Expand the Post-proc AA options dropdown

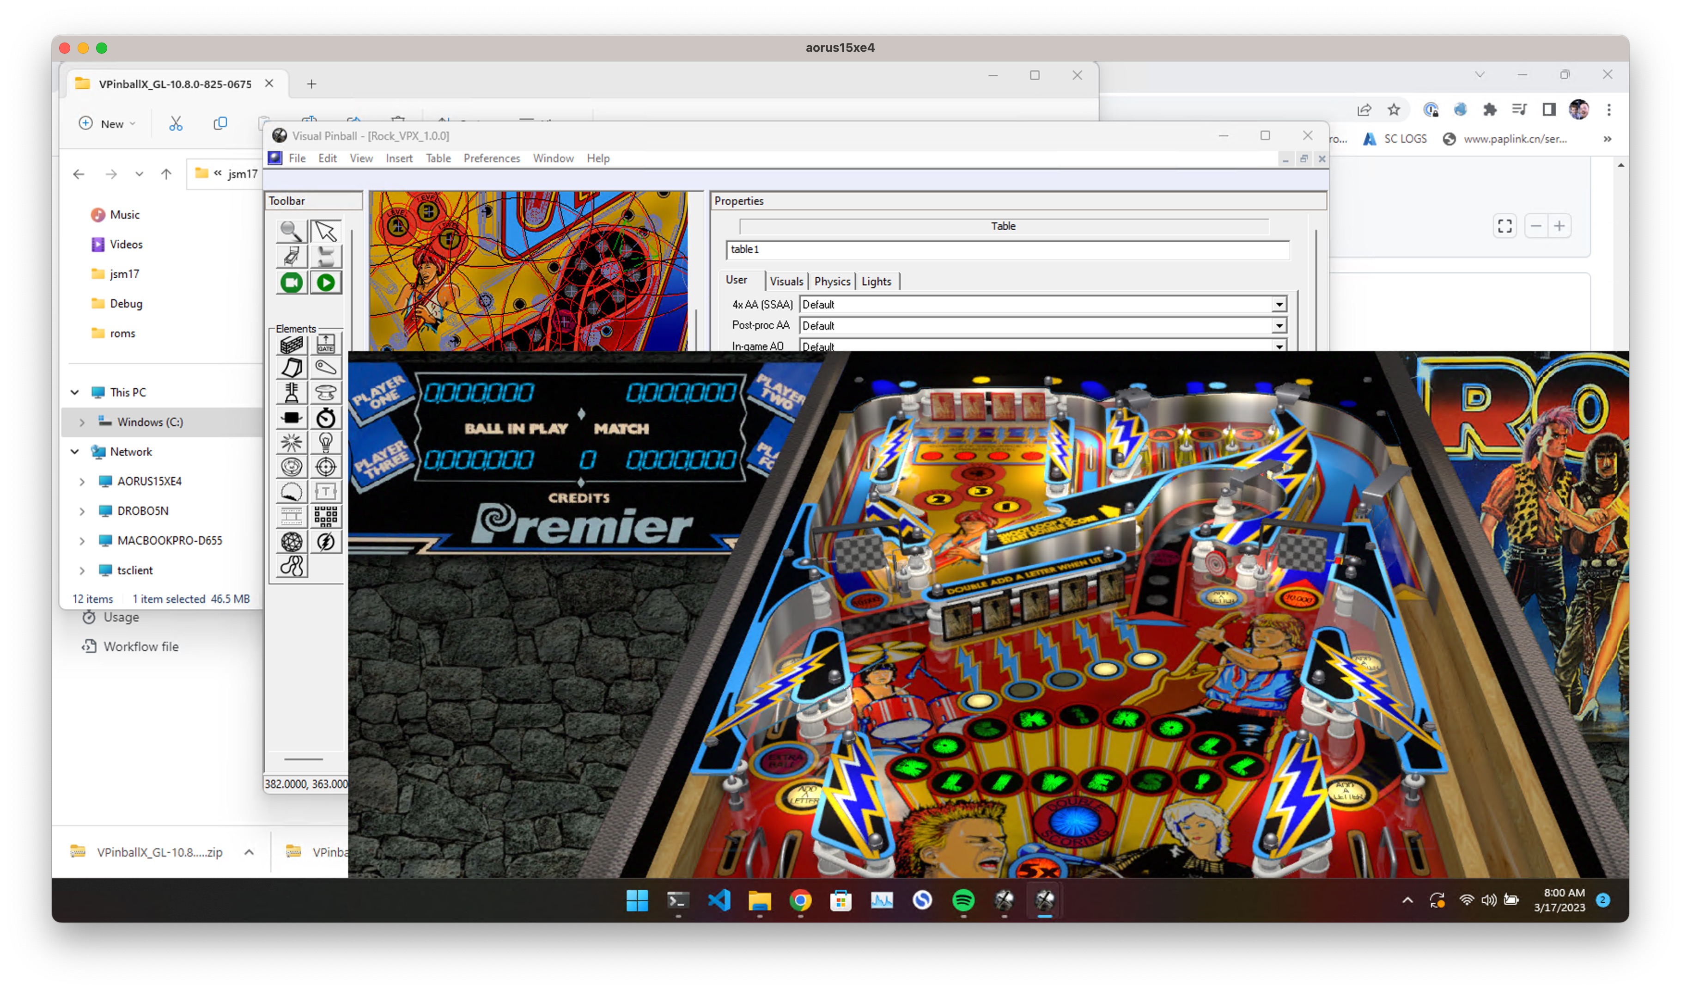[x=1279, y=325]
